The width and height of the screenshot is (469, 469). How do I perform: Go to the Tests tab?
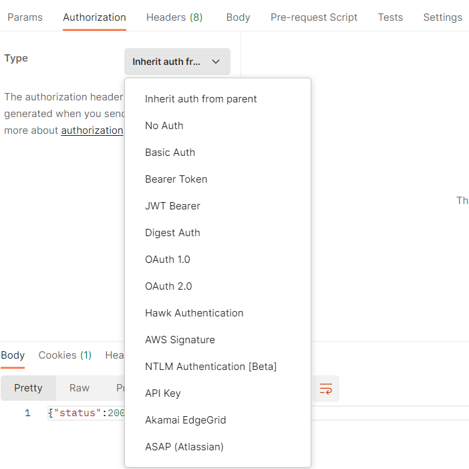[x=390, y=17]
